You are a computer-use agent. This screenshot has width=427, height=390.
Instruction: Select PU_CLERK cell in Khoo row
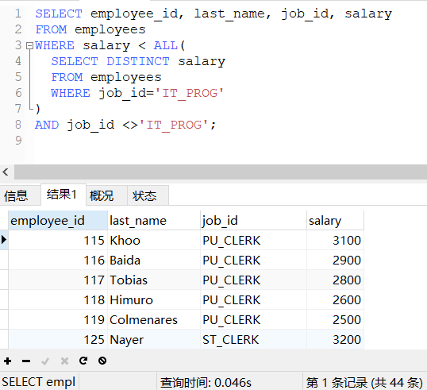coord(253,241)
